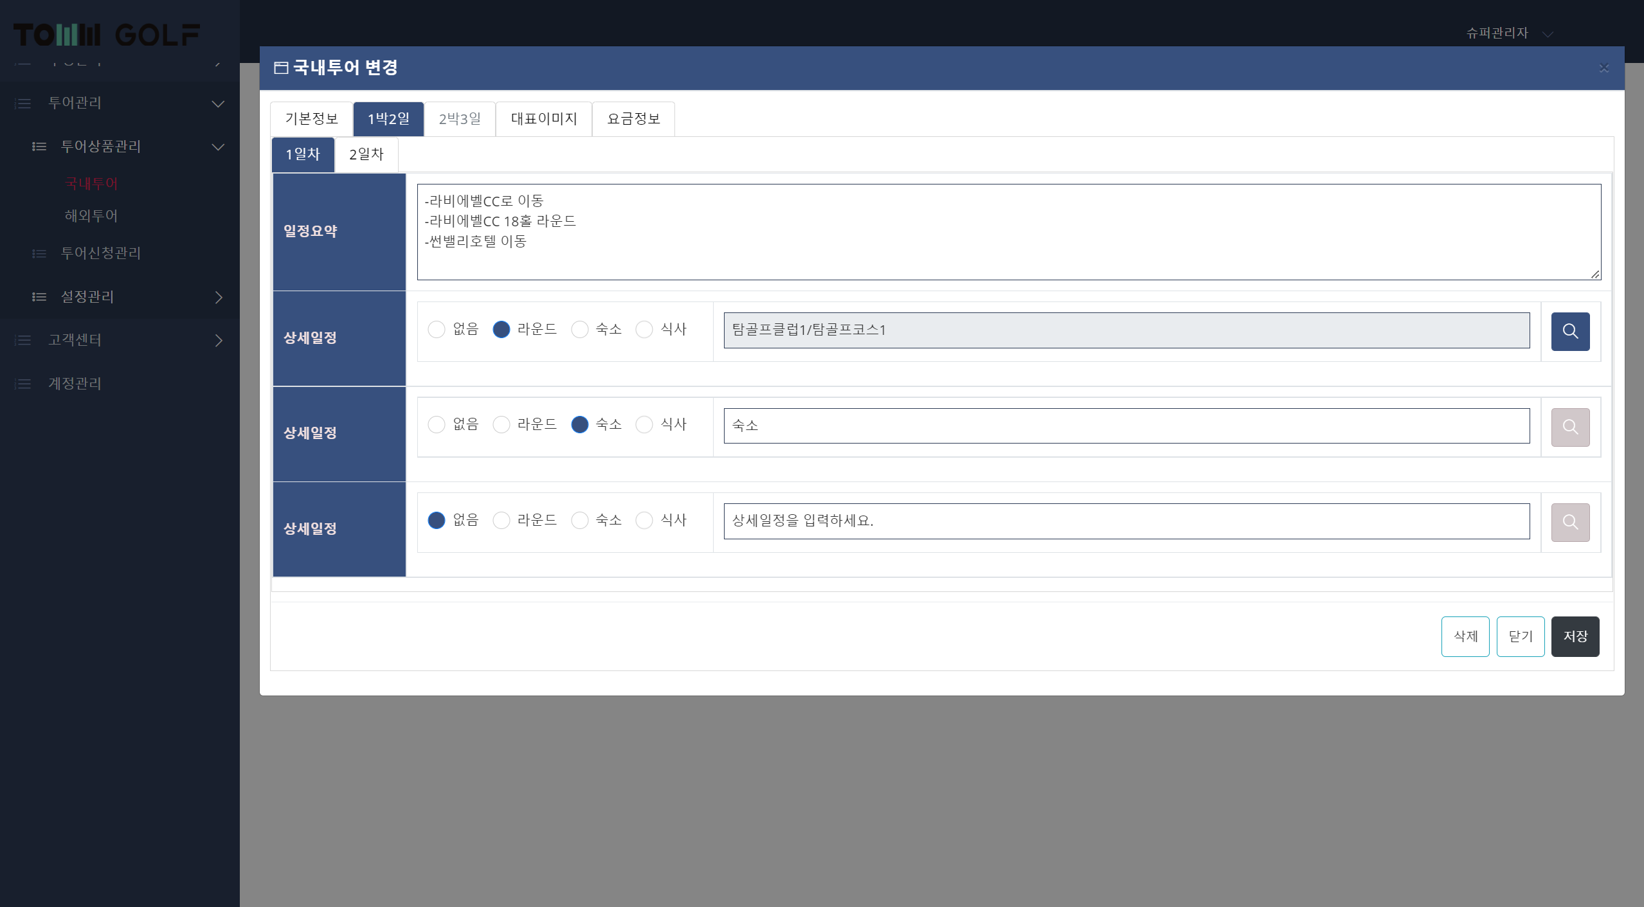Click the list icon next to 계정관리
Viewport: 1644px width, 907px height.
click(x=23, y=384)
